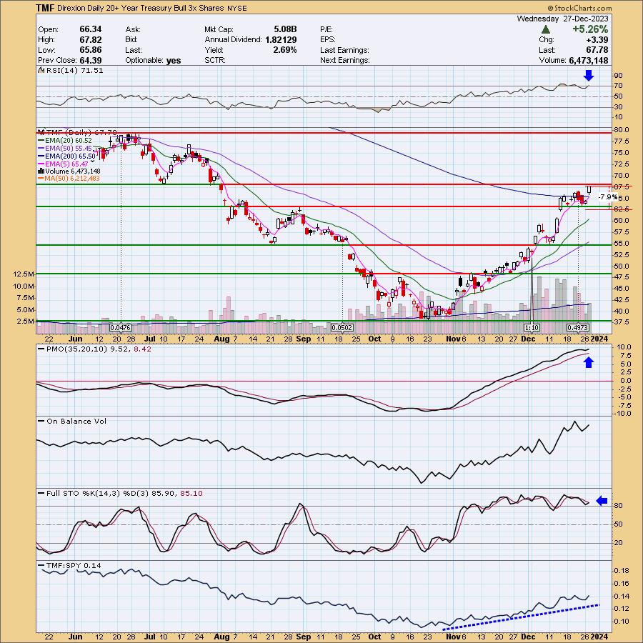
Task: Select the Open value "66.34"
Action: [91, 29]
